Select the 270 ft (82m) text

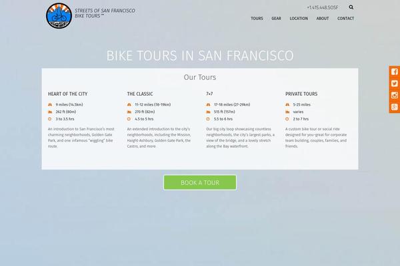(145, 112)
